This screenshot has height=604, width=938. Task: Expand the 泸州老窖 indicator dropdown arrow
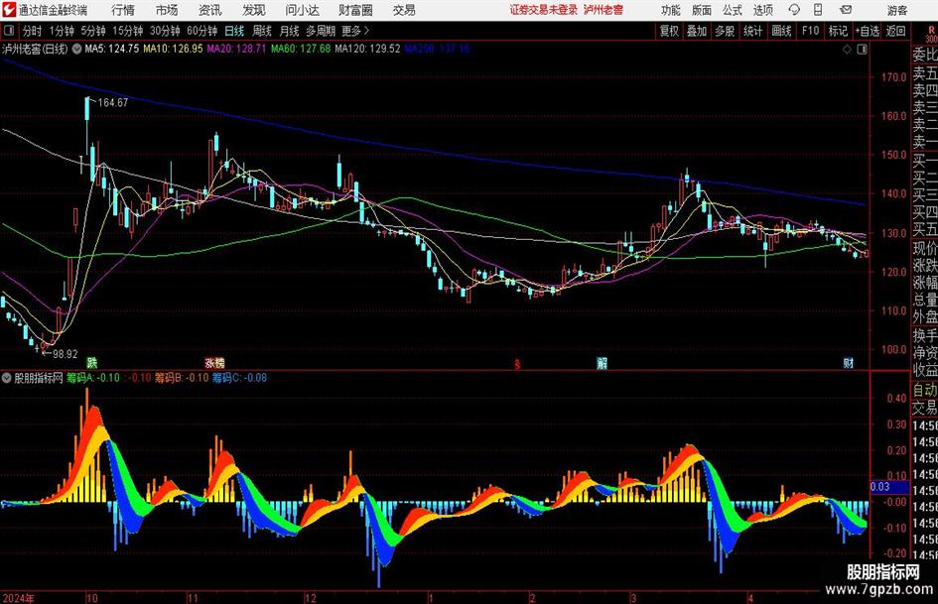coord(76,49)
